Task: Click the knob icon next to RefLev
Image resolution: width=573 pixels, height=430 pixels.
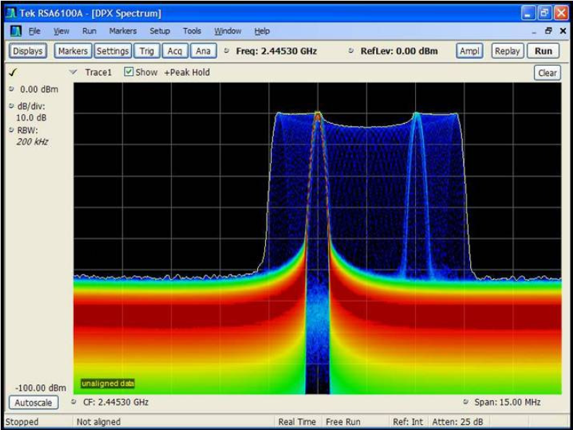Action: pos(351,51)
